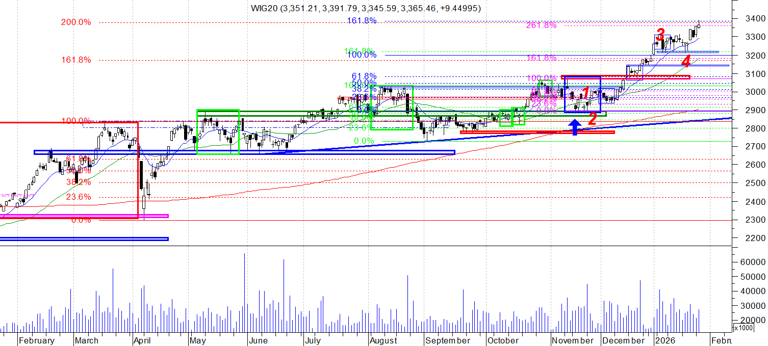Click the red wave label 1
The image size is (768, 346).
click(x=586, y=93)
